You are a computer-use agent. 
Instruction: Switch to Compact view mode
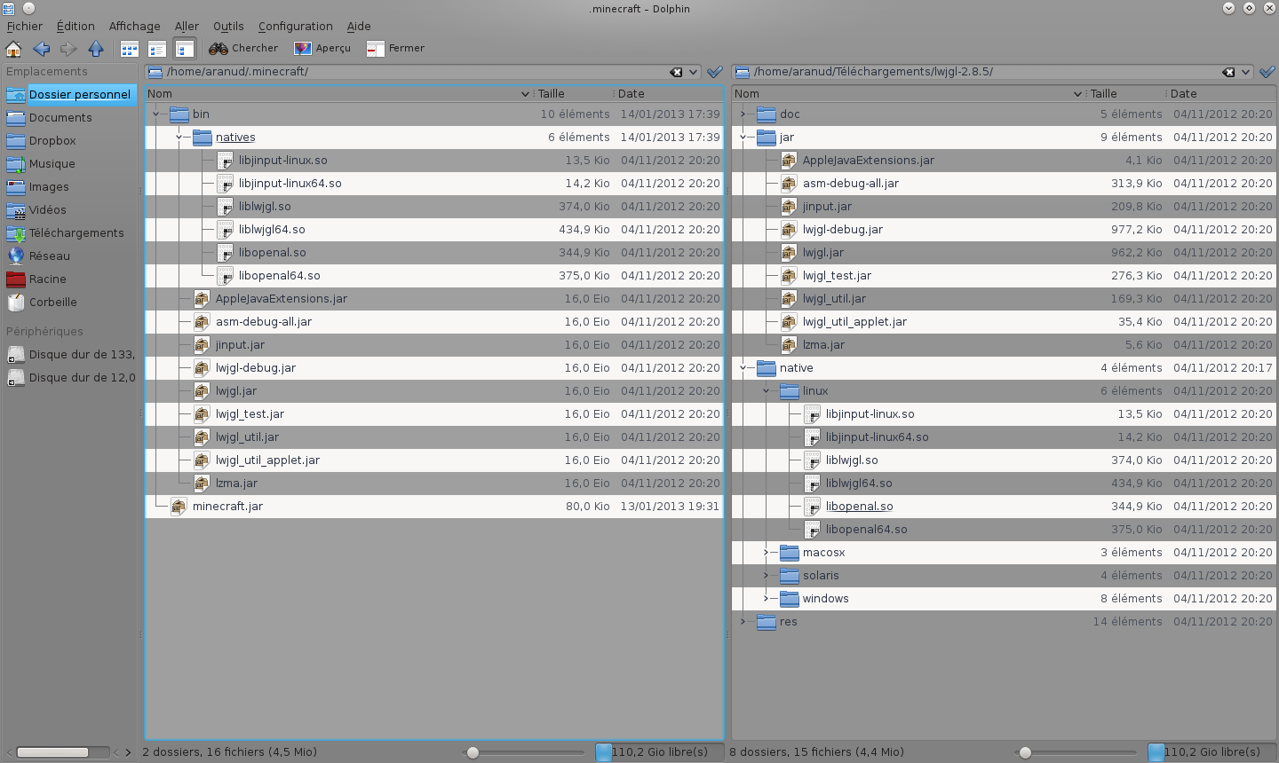tap(157, 49)
